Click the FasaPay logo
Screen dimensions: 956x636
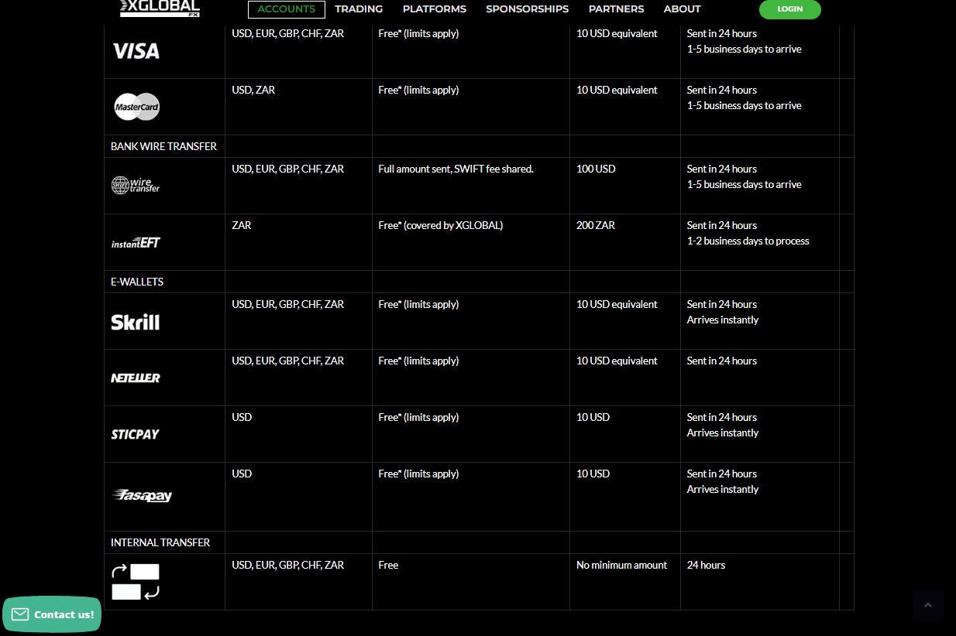pos(142,495)
